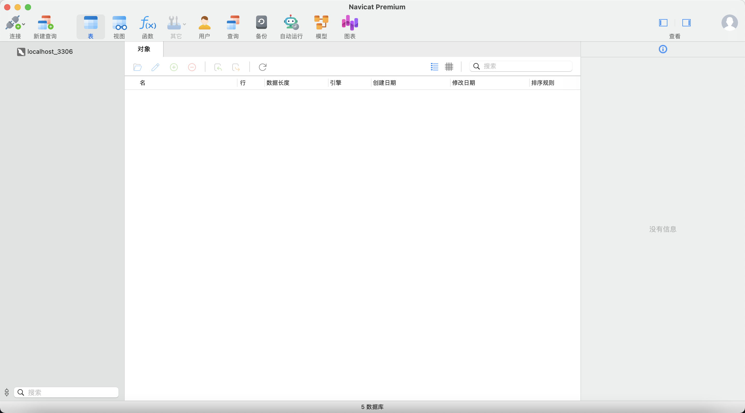This screenshot has height=413, width=745.
Task: Click the object search field
Action: 521,66
